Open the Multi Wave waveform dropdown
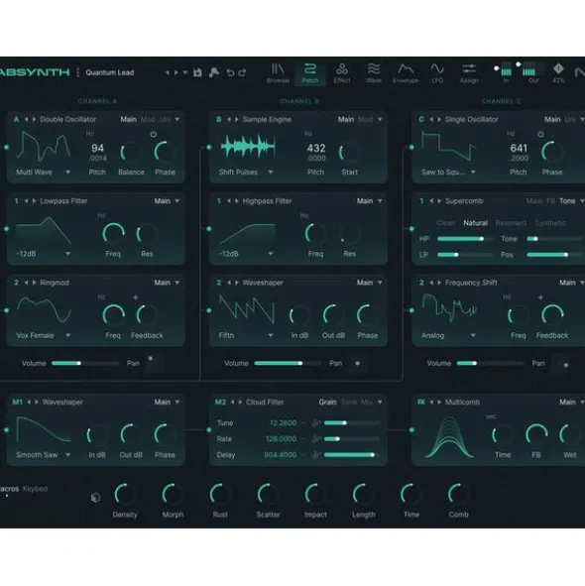This screenshot has width=585, height=586. 43,173
